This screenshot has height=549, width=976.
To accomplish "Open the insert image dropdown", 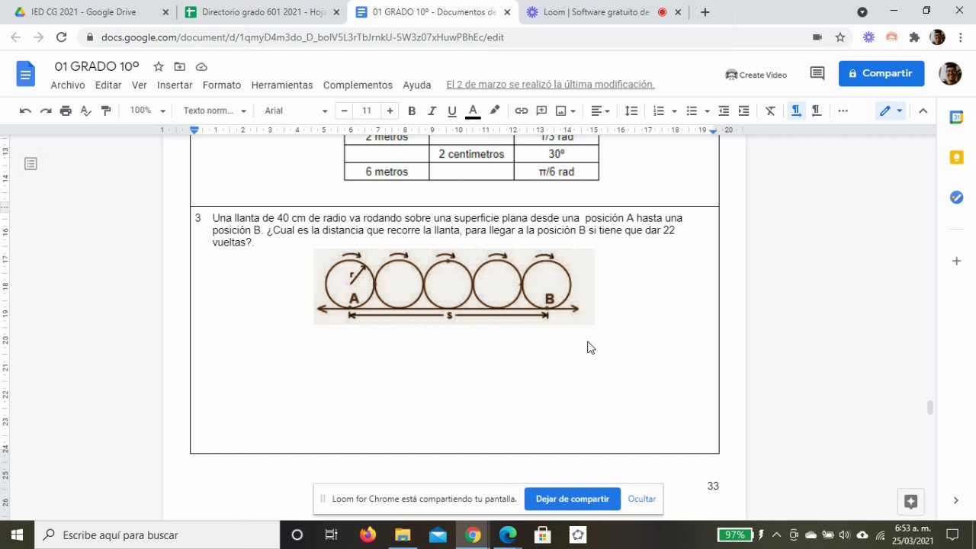I will pos(566,111).
